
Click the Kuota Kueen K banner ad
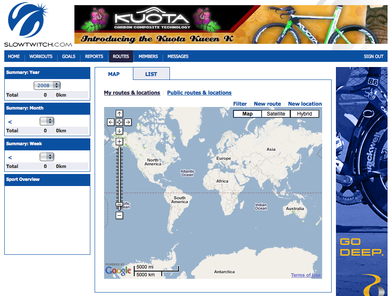[231, 24]
